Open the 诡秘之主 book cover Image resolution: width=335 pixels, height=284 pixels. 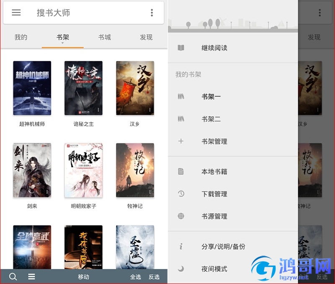pyautogui.click(x=83, y=88)
